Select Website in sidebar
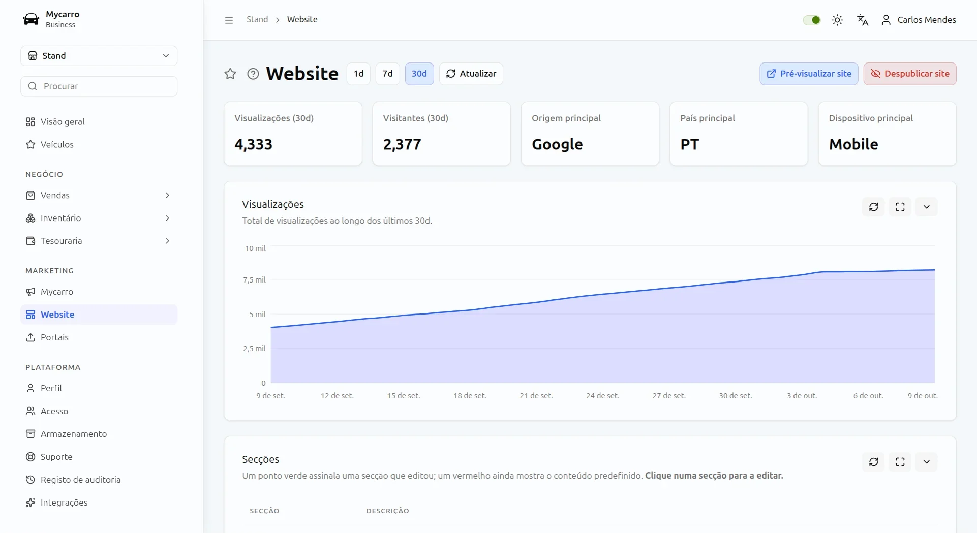 [99, 315]
